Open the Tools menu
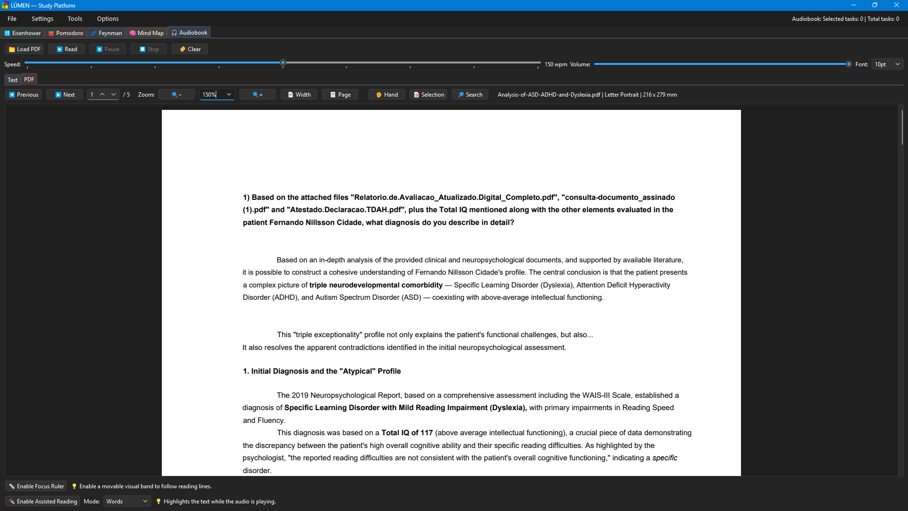The height and width of the screenshot is (511, 908). click(75, 19)
